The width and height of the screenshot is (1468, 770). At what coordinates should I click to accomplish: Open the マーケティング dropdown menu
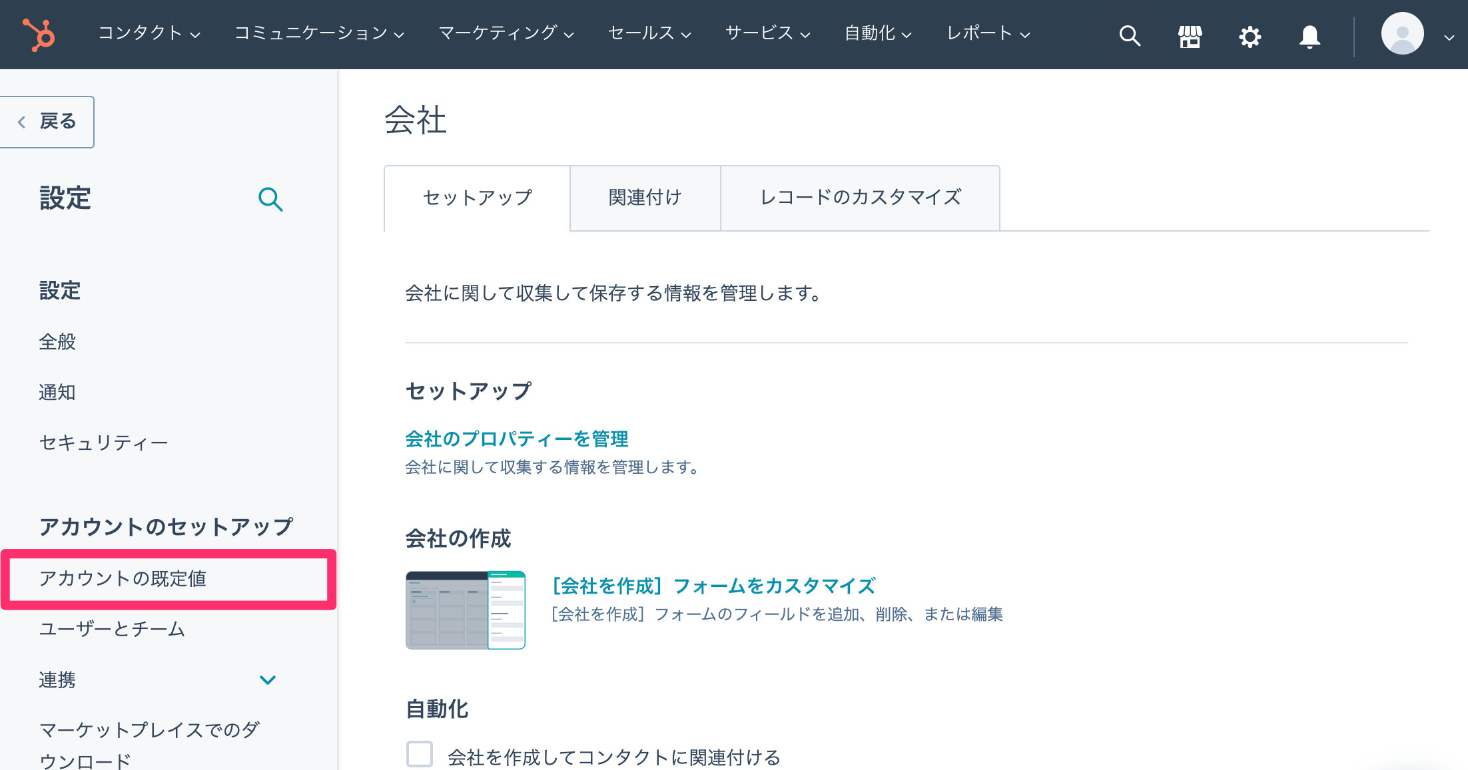click(x=506, y=33)
